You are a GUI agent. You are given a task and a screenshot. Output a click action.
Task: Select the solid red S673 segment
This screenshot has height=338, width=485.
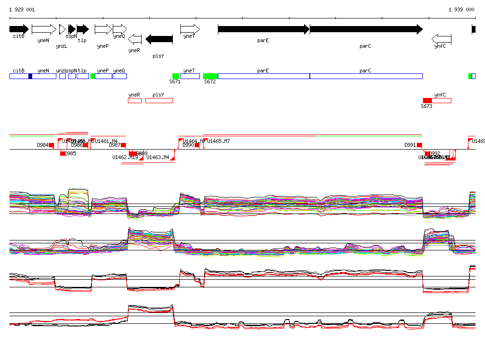click(x=428, y=100)
